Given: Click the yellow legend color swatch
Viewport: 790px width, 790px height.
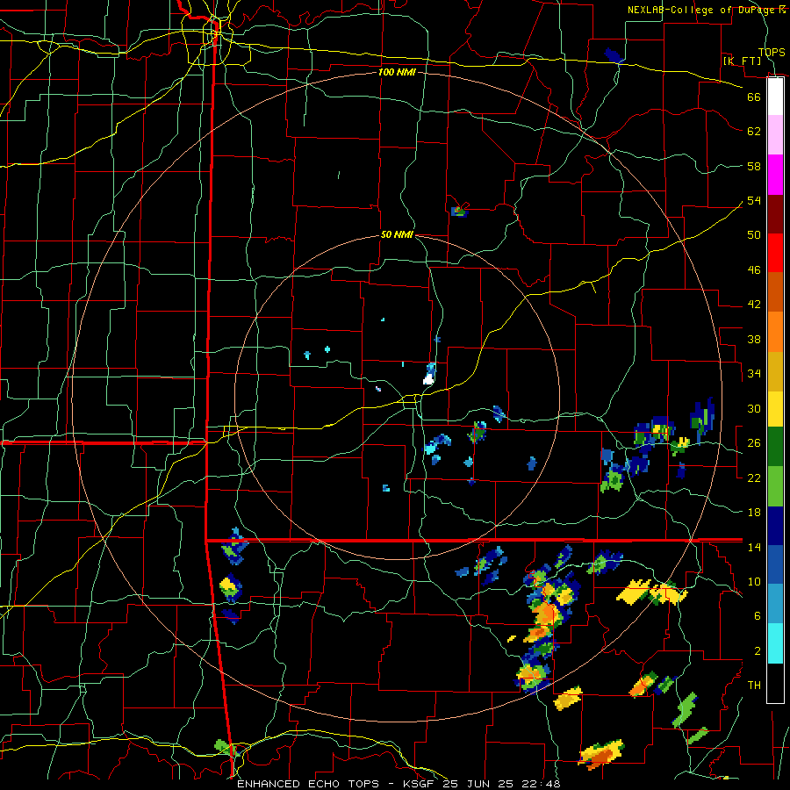Looking at the screenshot, I should point(775,408).
